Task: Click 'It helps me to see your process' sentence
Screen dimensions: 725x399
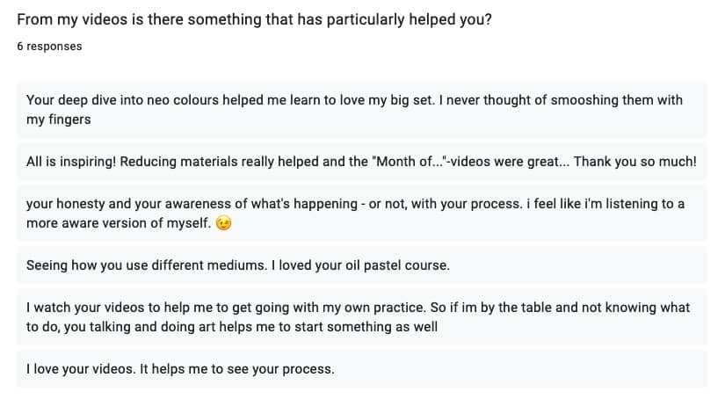Action: point(236,369)
